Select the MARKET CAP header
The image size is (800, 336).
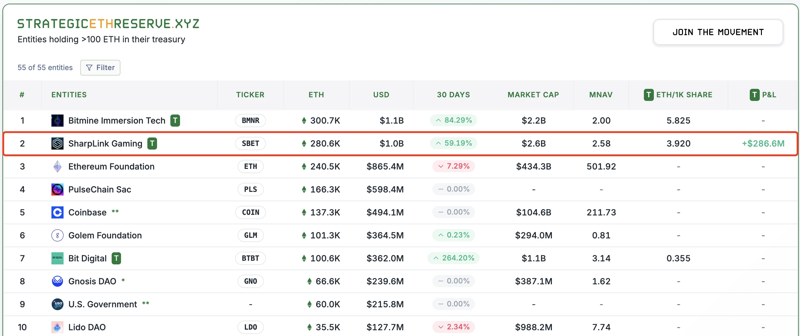point(533,95)
